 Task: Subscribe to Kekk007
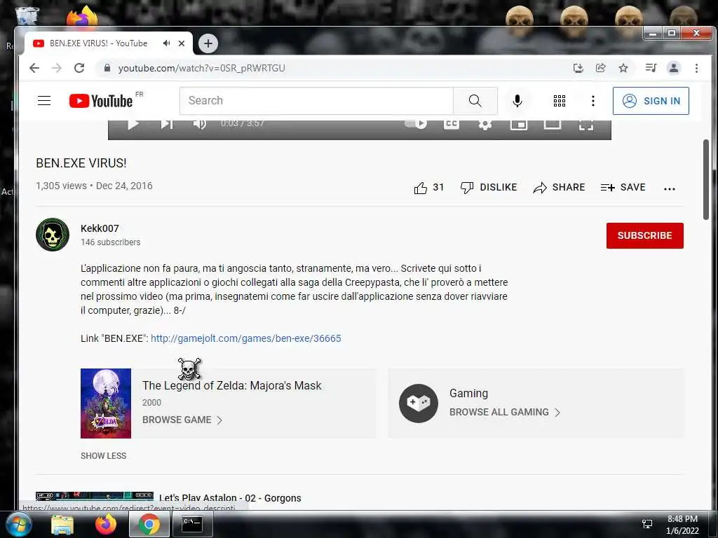coord(645,235)
